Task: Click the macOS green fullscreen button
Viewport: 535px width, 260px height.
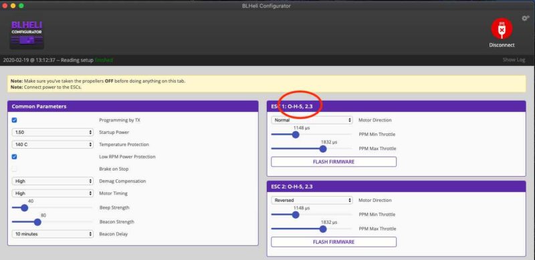Action: click(x=21, y=6)
